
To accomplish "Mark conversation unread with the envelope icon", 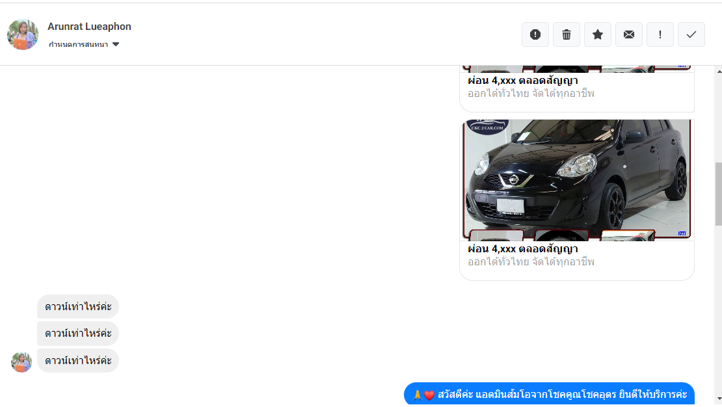I will pos(629,34).
